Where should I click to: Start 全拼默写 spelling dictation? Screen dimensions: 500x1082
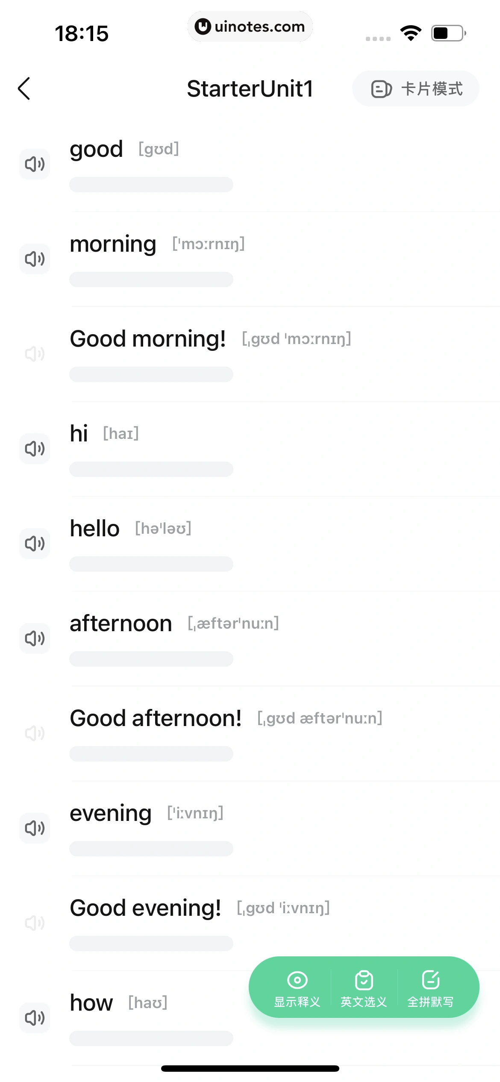click(x=430, y=988)
